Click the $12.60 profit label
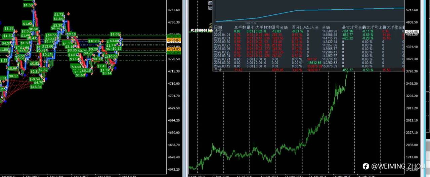This screenshot has width=430, height=177. coord(48,46)
